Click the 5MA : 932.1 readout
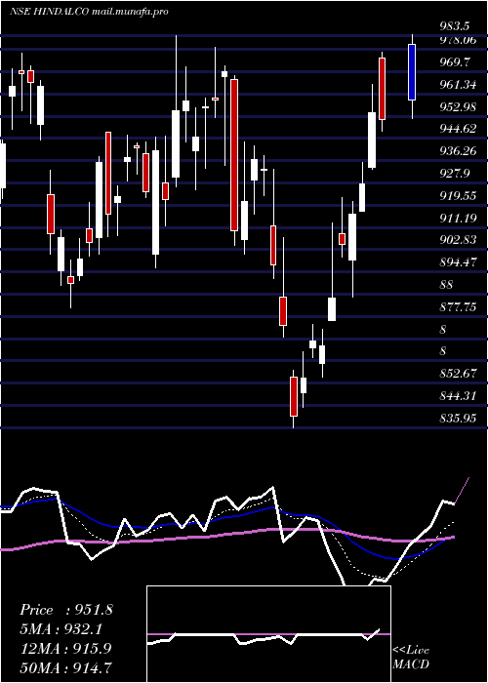The width and height of the screenshot is (488, 683). click(x=62, y=629)
